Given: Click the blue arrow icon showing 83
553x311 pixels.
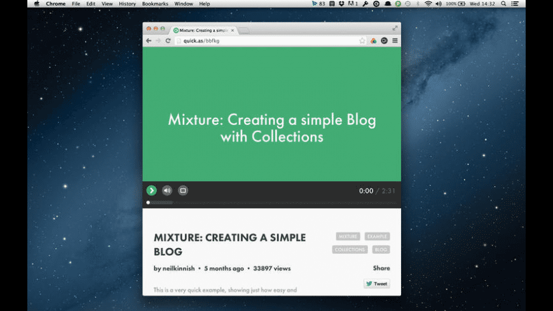Looking at the screenshot, I should coord(318,4).
